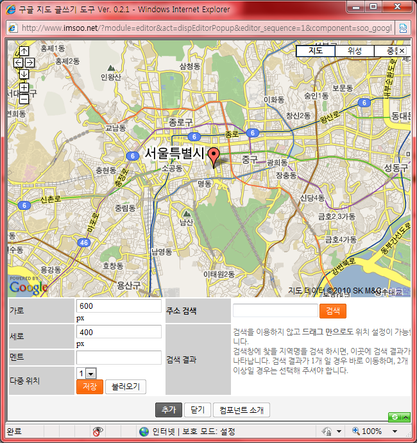Open the security lock dropdown in status bar
Image resolution: width=417 pixels, height=443 pixels.
[339, 431]
